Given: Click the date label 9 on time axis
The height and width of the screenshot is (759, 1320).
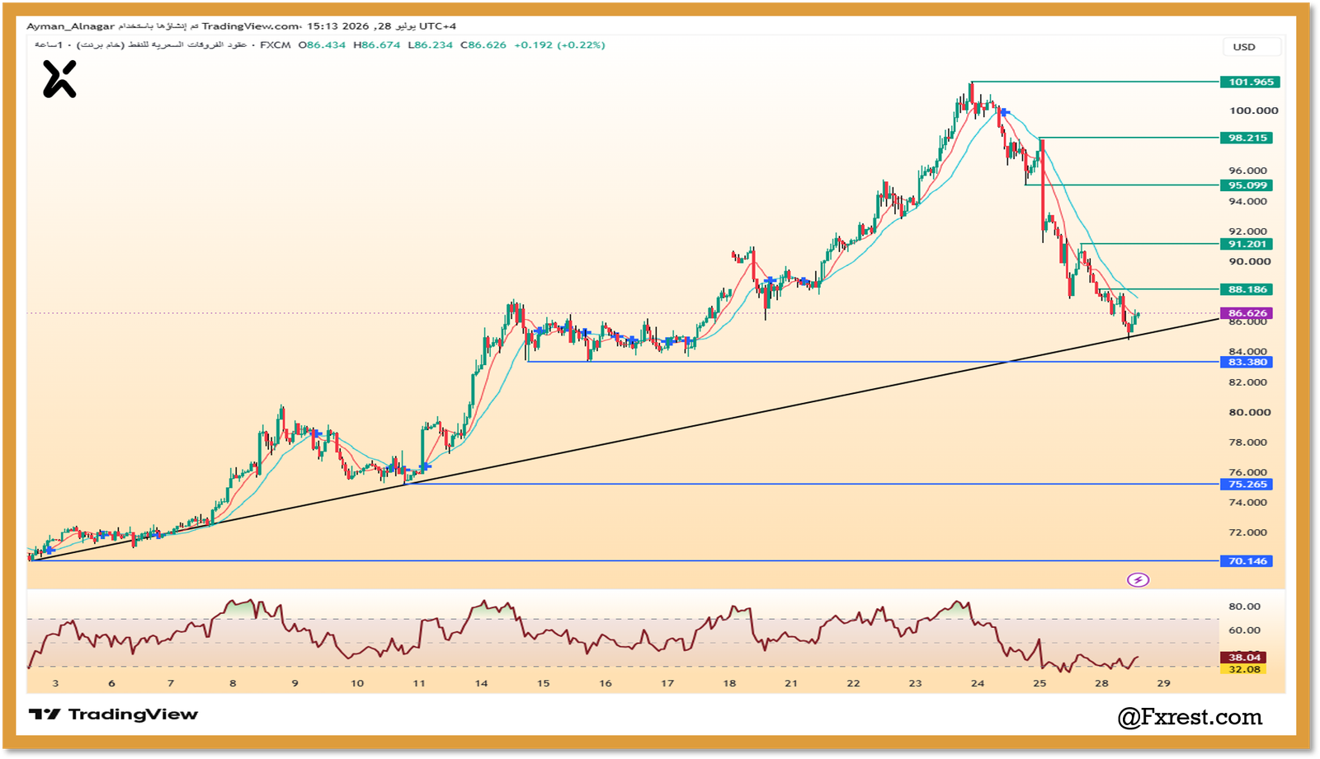Looking at the screenshot, I should 295,683.
